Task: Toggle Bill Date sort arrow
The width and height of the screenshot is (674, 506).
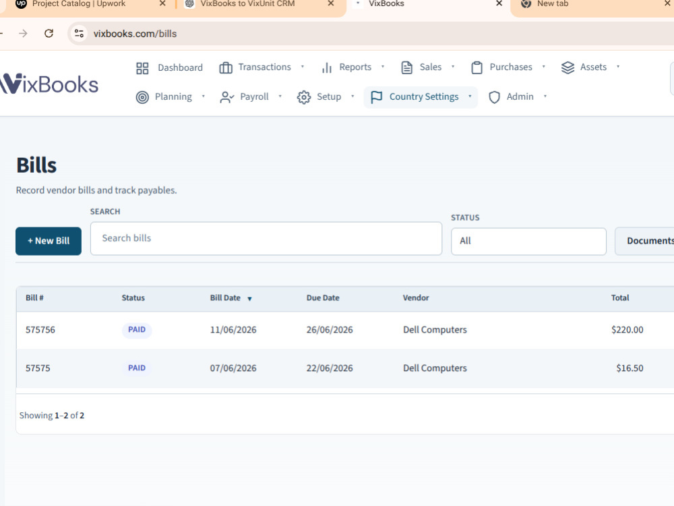Action: click(249, 299)
